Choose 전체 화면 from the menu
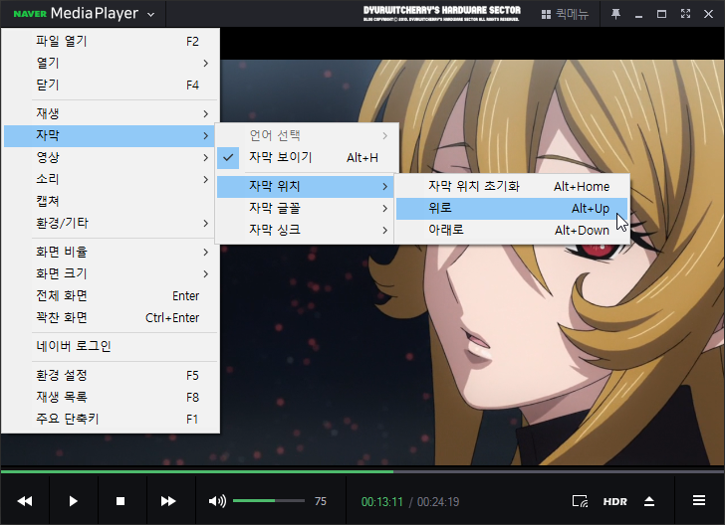 111,295
